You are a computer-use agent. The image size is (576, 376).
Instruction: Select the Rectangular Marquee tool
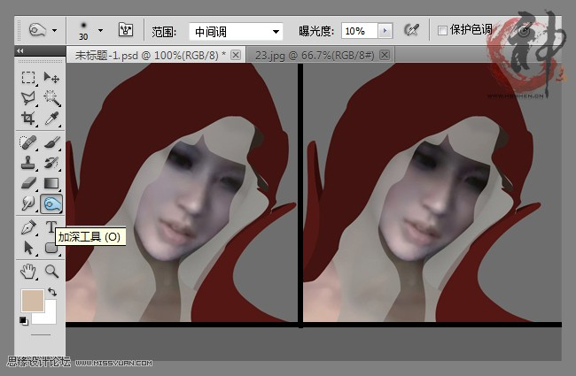coord(28,77)
